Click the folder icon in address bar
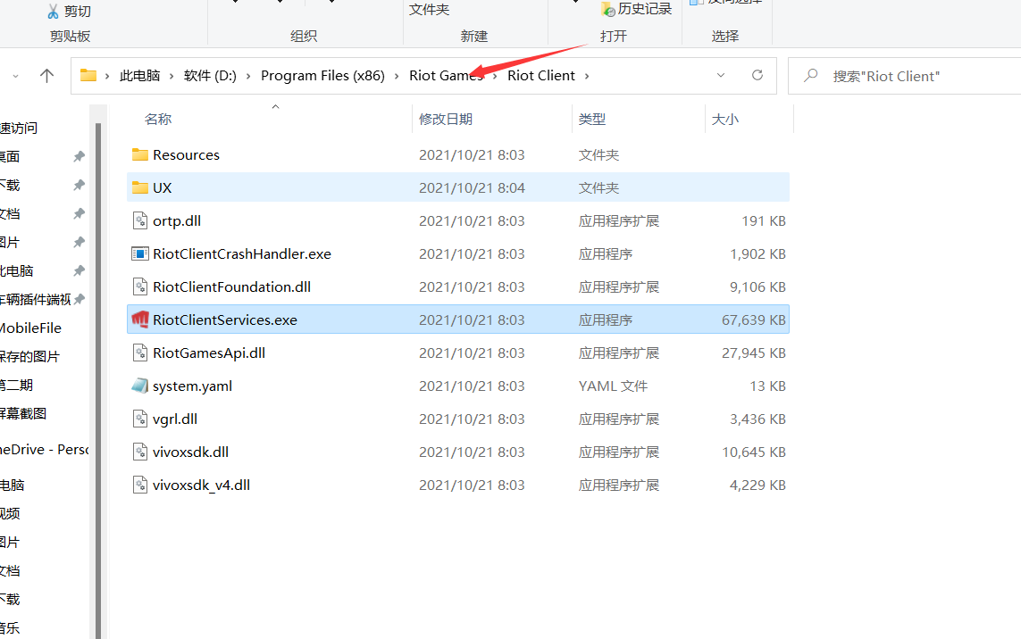Viewport: 1021px width, 639px height. pos(88,76)
